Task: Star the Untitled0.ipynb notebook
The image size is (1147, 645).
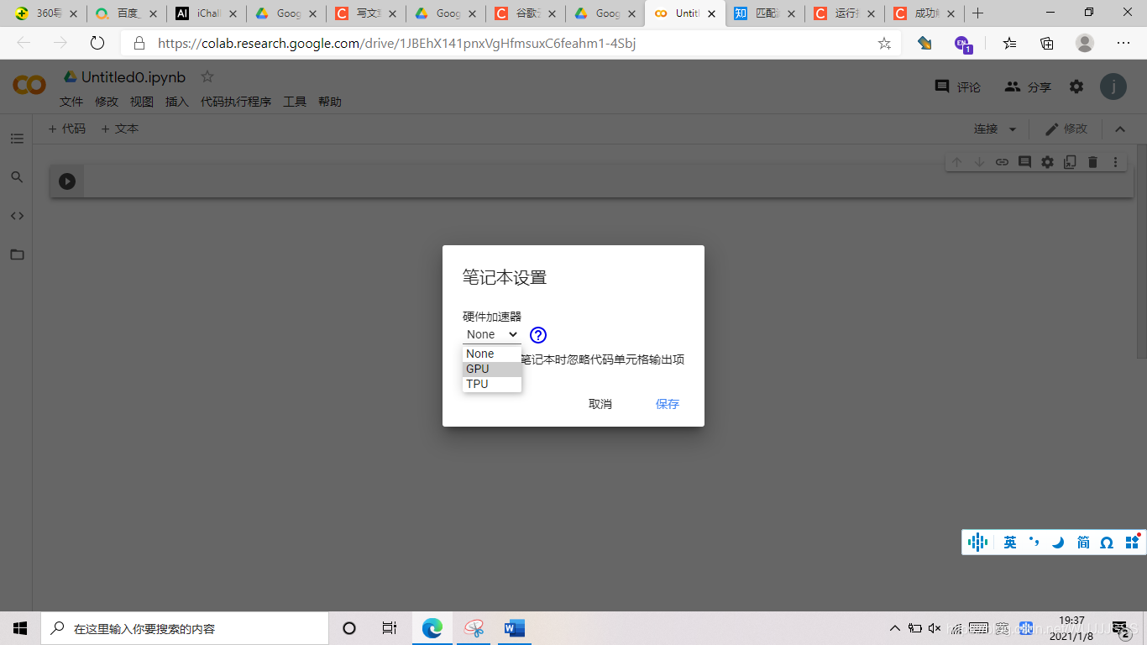Action: (x=207, y=77)
